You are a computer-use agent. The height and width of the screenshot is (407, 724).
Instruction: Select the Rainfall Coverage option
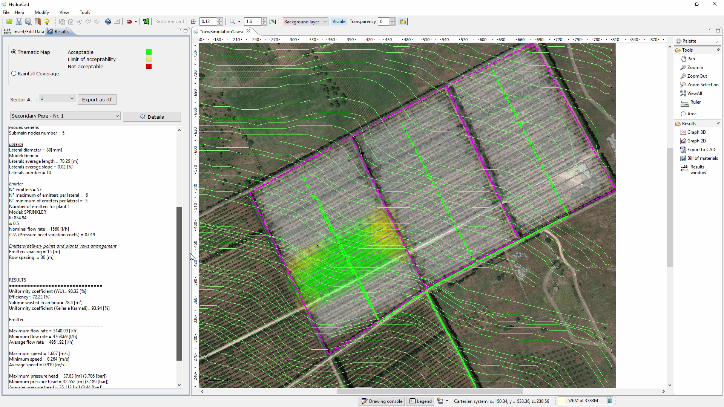14,73
